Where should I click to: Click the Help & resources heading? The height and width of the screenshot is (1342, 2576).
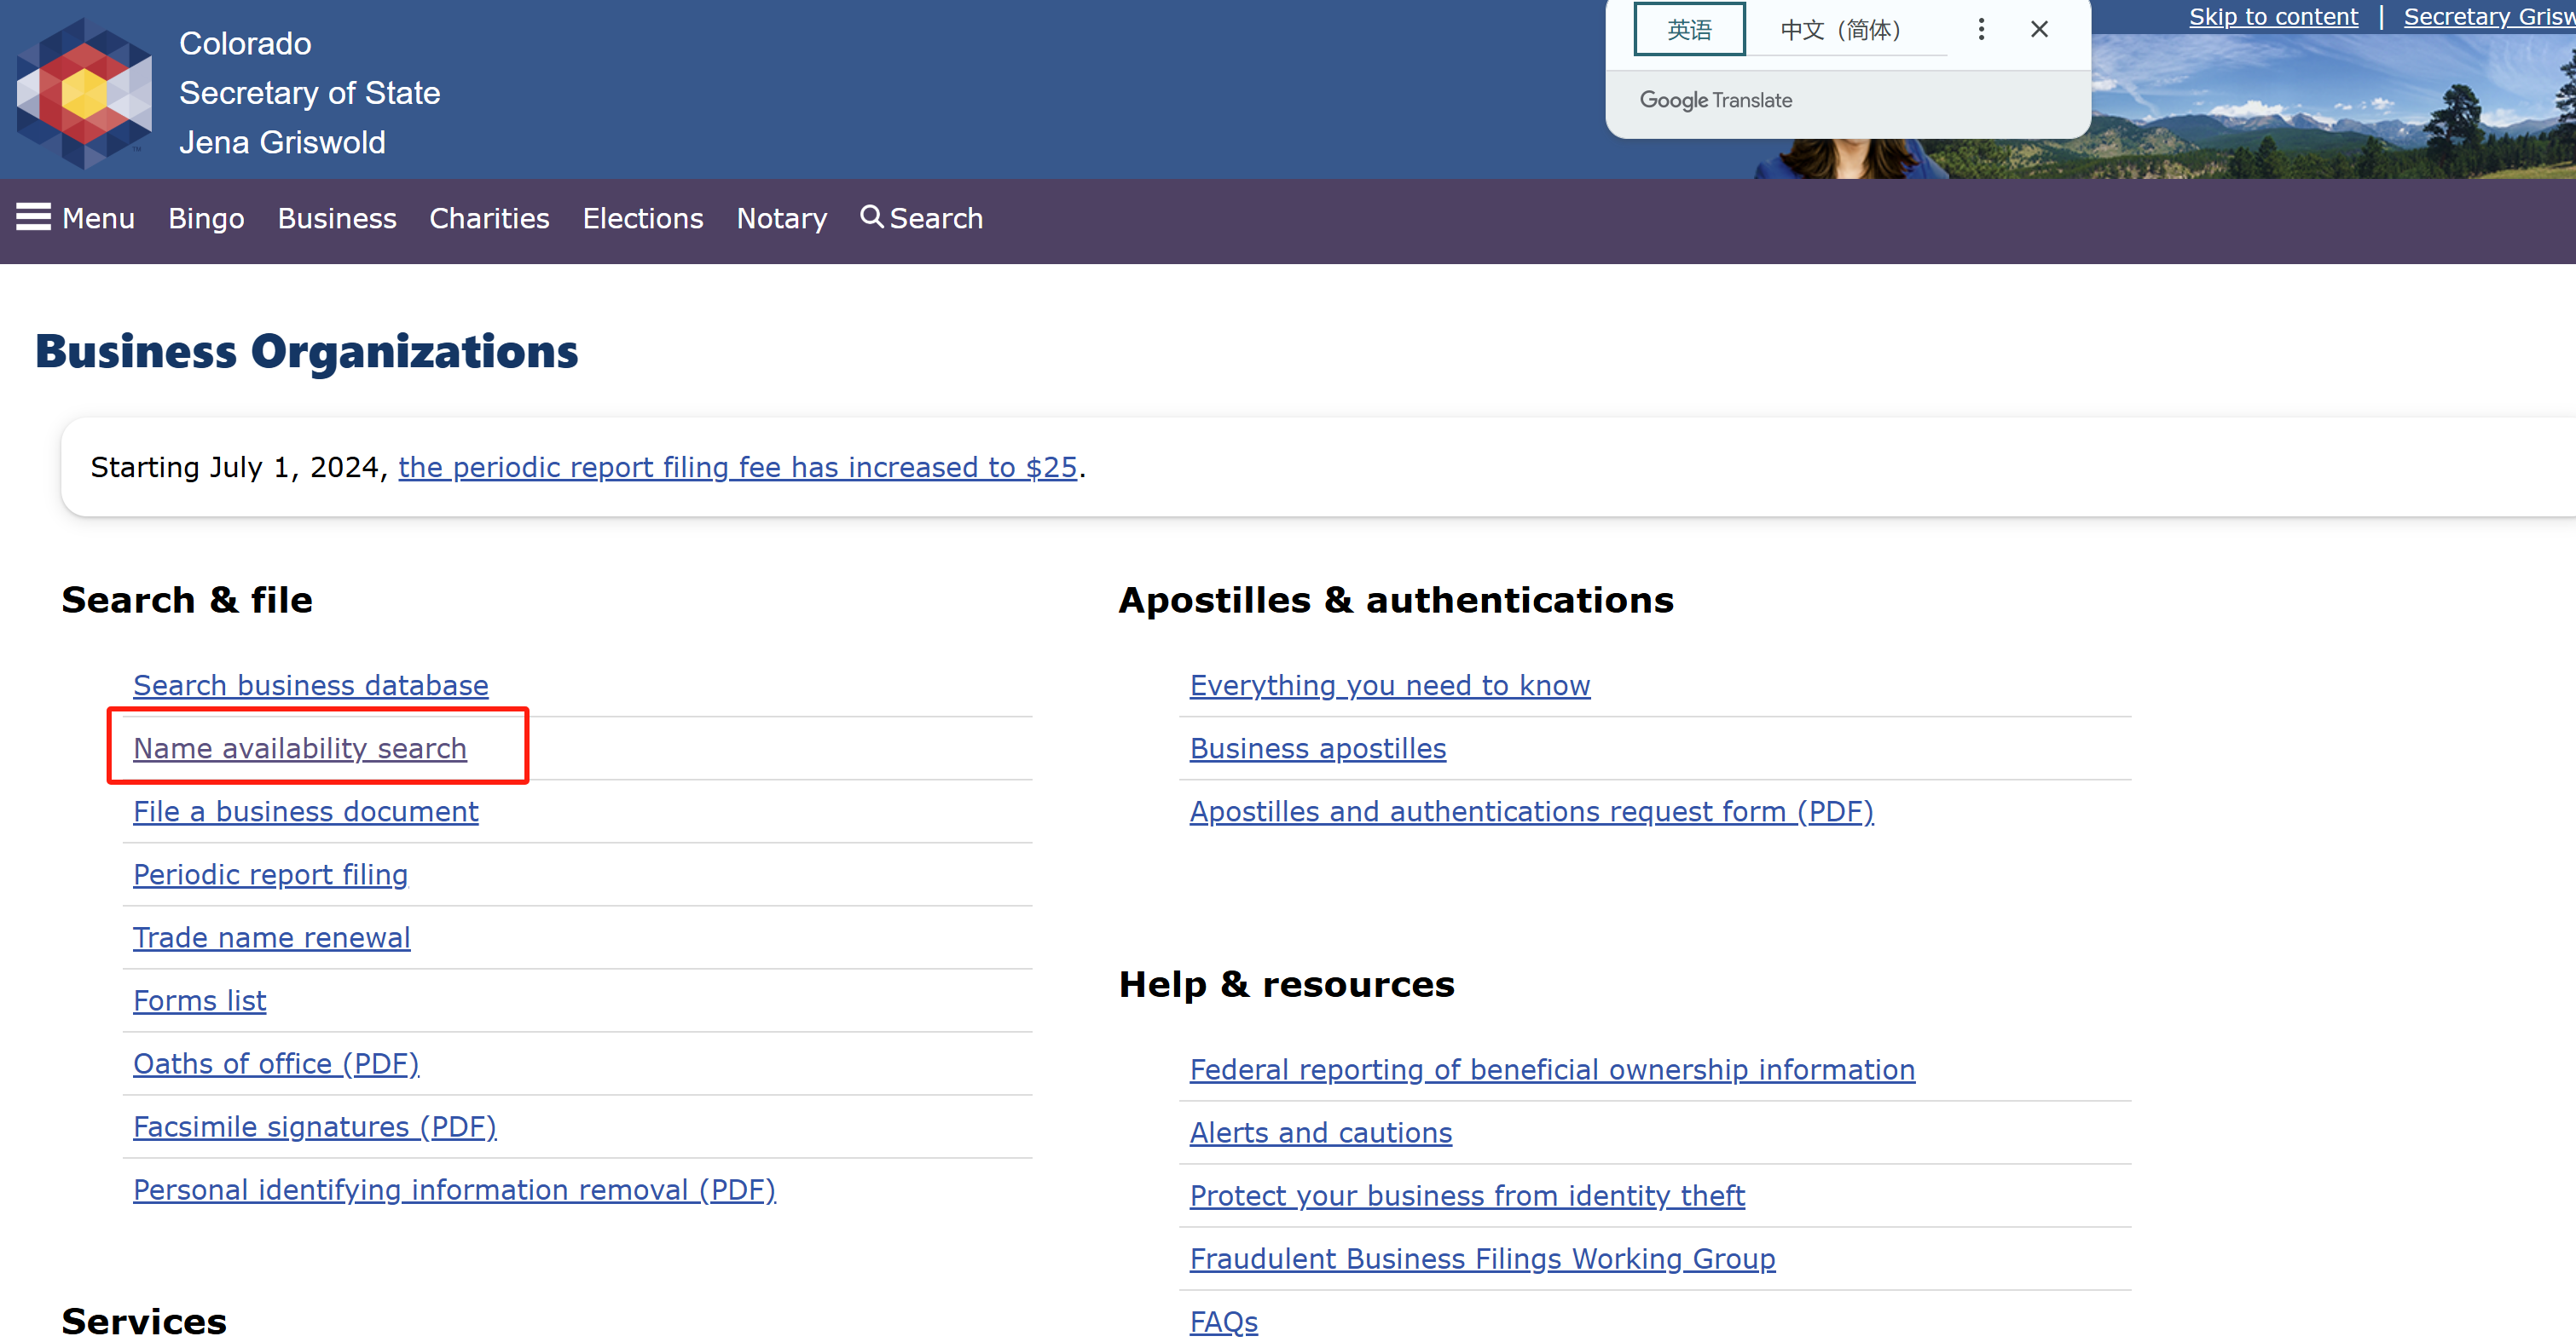(1287, 984)
